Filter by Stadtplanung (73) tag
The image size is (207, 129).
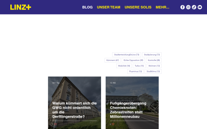(x=152, y=55)
